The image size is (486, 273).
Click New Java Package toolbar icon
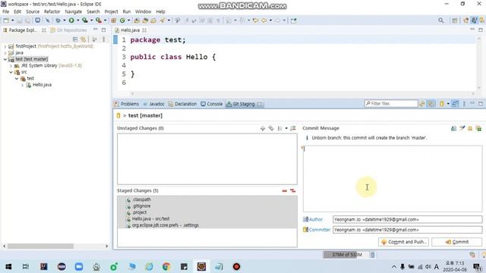coord(114,20)
